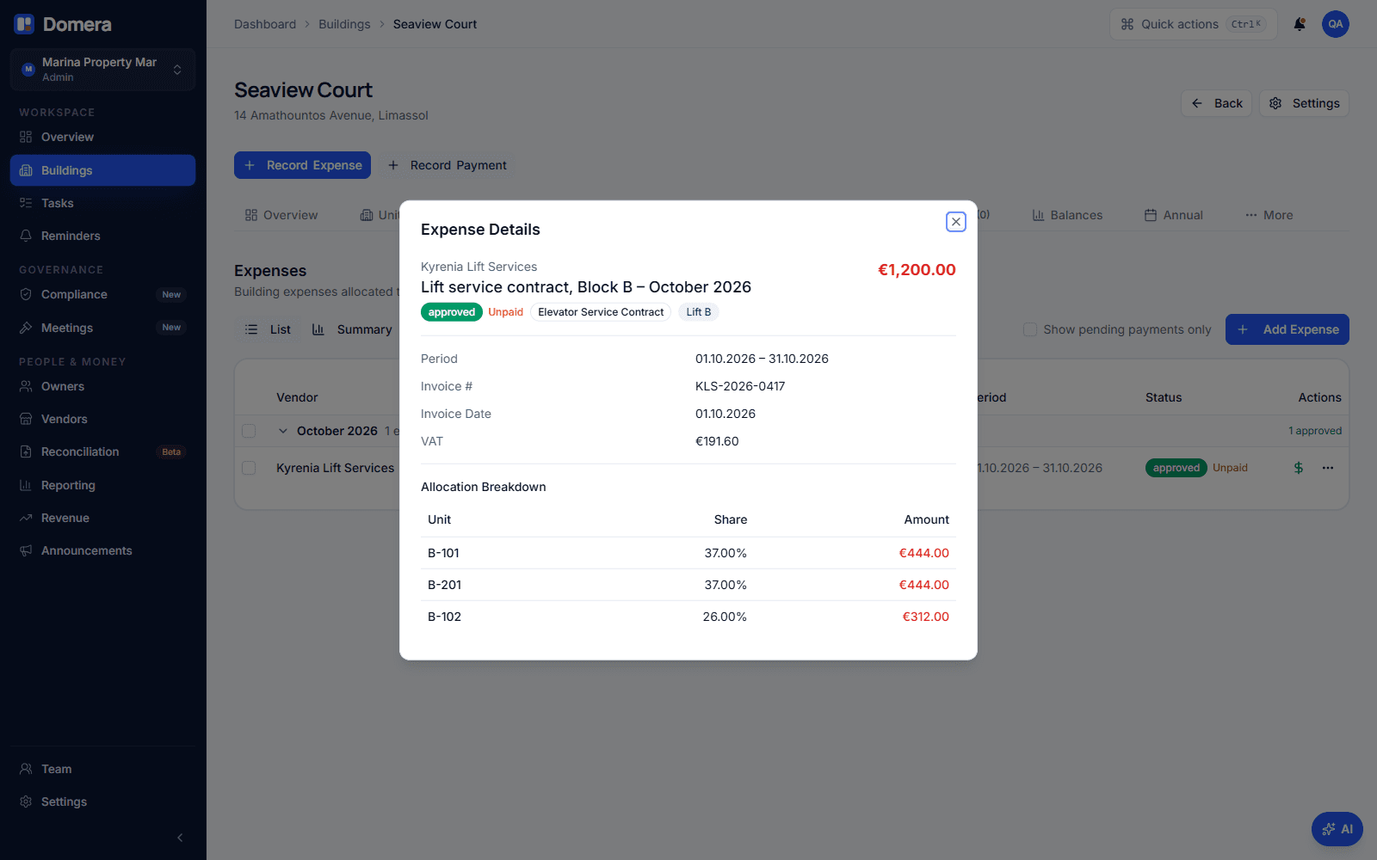Screen dimensions: 1377x860
Task: Click the dollar pay icon for Kyrenia row
Action: [x=1299, y=468]
